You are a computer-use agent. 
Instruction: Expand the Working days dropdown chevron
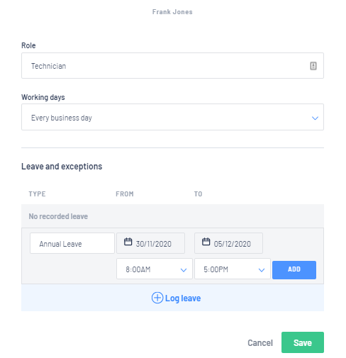pos(315,118)
